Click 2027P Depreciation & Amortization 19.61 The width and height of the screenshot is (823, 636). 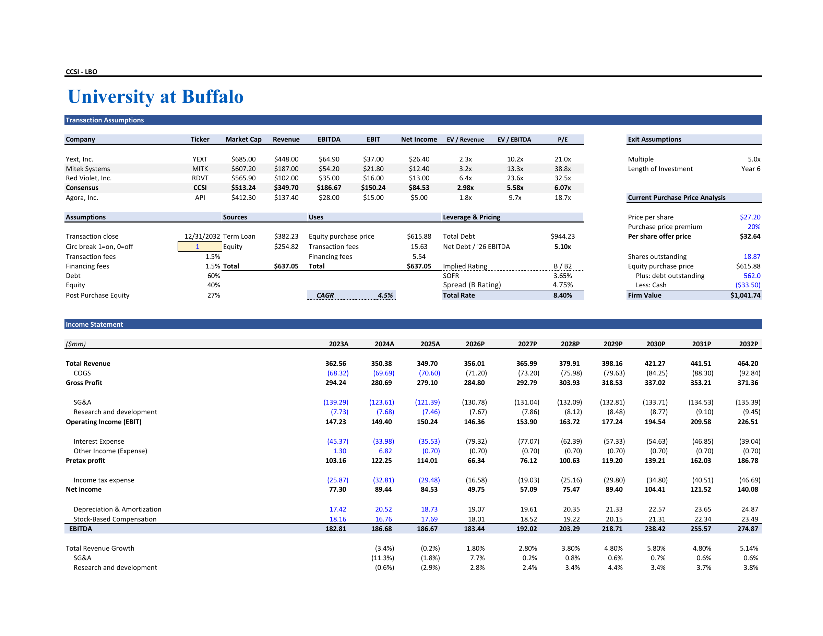pyautogui.click(x=528, y=509)
